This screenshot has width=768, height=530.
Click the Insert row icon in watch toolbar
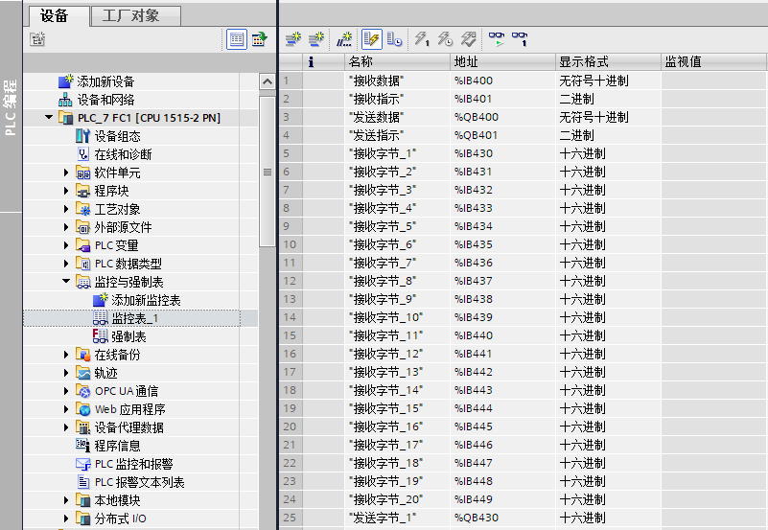[x=293, y=39]
